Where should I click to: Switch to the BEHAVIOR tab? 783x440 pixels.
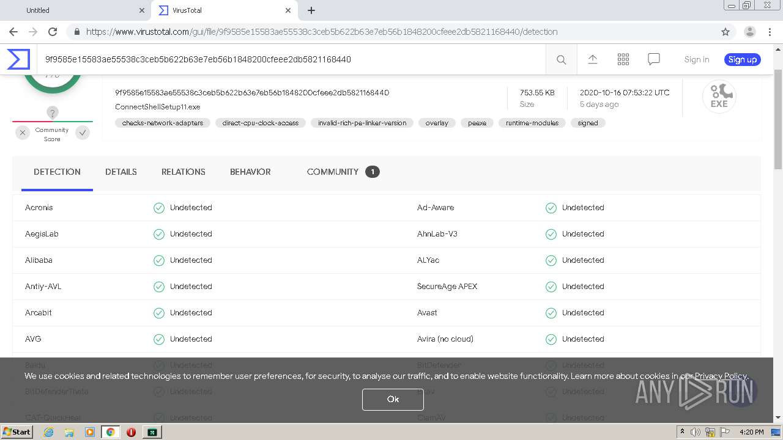250,172
